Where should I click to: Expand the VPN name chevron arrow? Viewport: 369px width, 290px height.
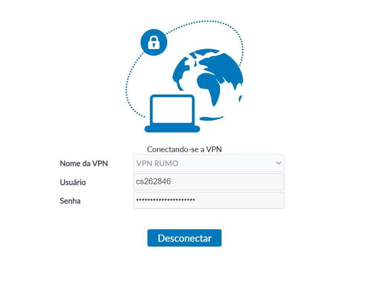coord(279,163)
